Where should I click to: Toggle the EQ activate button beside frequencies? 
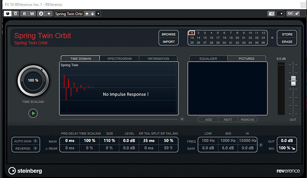coord(261,145)
